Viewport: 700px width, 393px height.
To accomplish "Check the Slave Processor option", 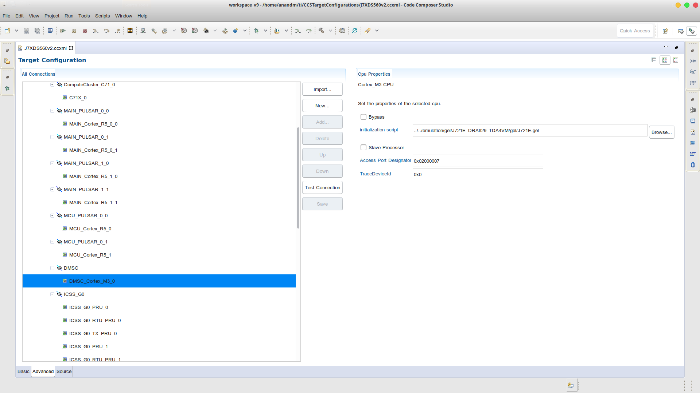I will [363, 147].
